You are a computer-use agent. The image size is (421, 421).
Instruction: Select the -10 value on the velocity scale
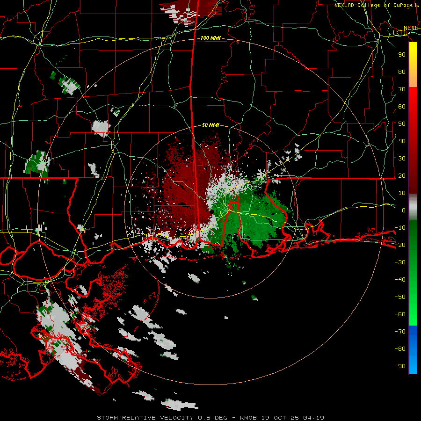[x=400, y=227]
